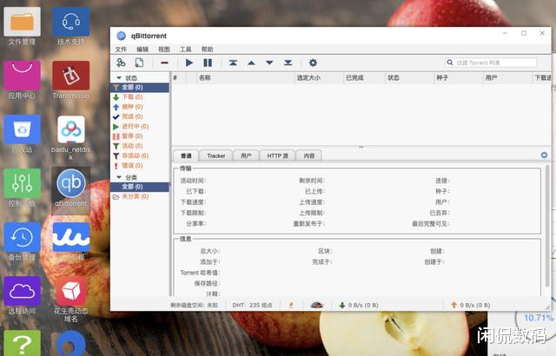This screenshot has height=356, width=556.
Task: Click the pause toolbar button
Action: click(x=208, y=63)
